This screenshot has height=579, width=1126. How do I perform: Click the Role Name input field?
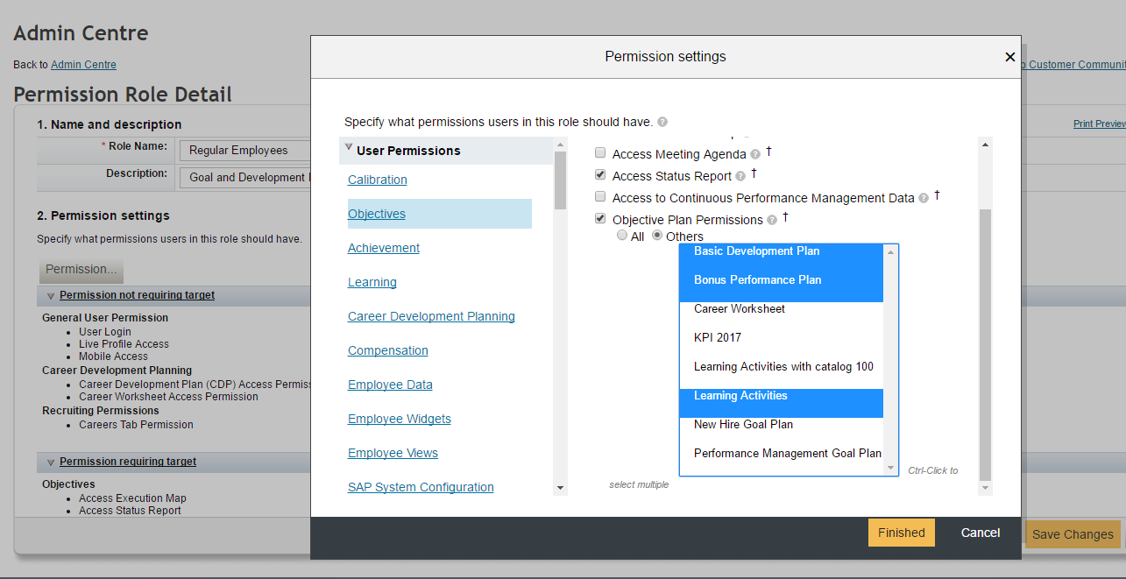coord(246,151)
